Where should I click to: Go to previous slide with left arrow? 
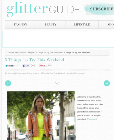8,83
